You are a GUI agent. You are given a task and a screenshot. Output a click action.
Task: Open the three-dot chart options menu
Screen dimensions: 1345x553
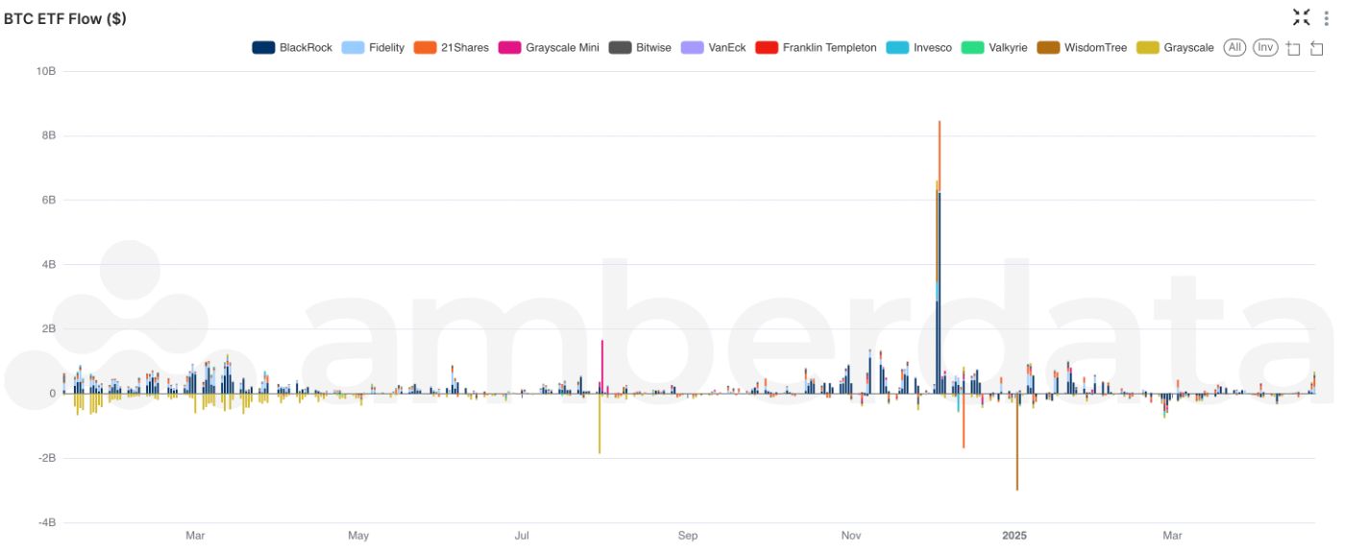click(1327, 16)
